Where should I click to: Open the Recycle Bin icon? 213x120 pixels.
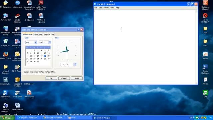pyautogui.click(x=6, y=43)
